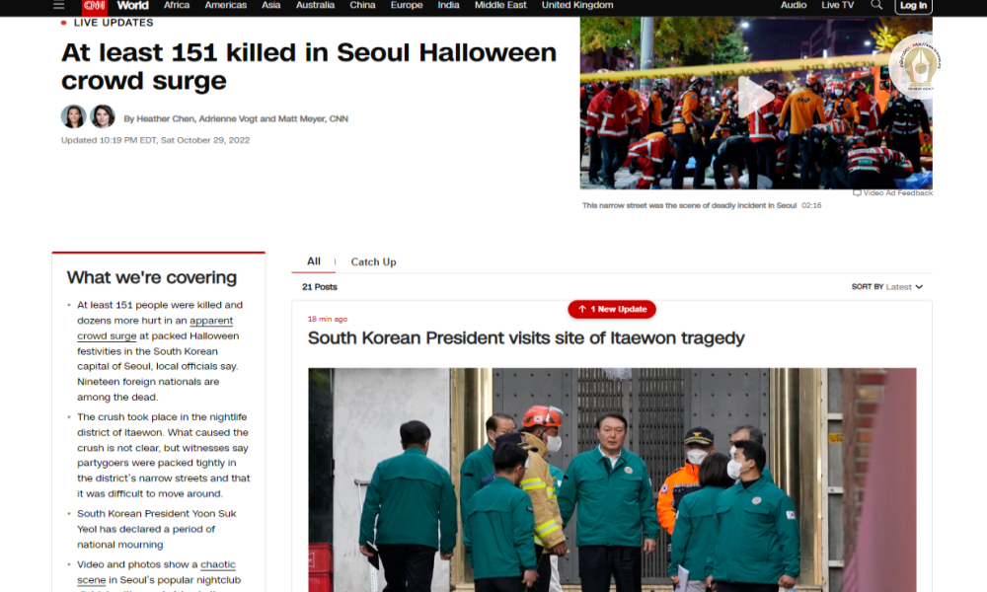Click the circular emblem watermark

tap(914, 64)
